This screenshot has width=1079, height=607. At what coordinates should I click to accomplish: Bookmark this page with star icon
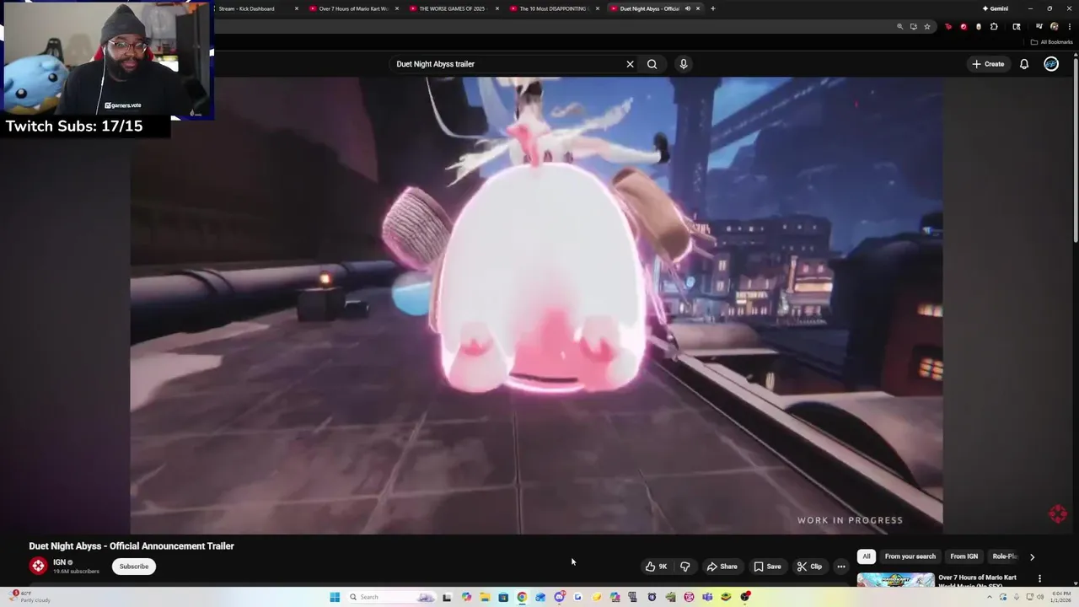927,26
